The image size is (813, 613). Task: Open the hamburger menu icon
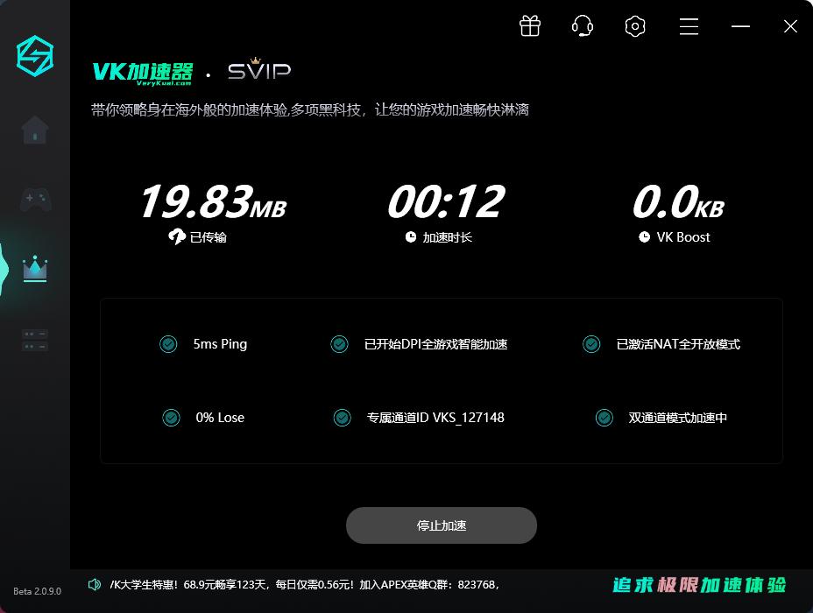[689, 26]
